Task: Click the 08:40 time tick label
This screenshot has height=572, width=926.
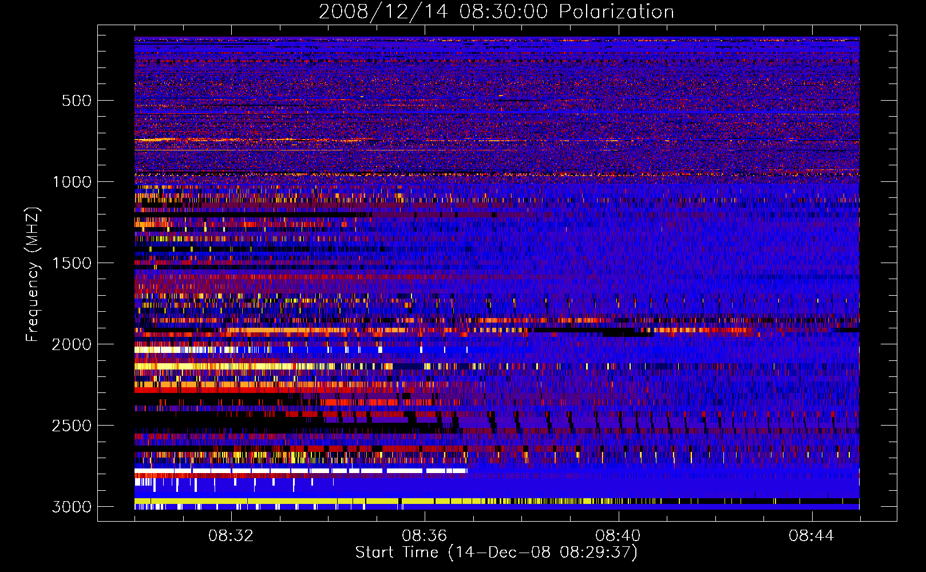Action: 618,536
